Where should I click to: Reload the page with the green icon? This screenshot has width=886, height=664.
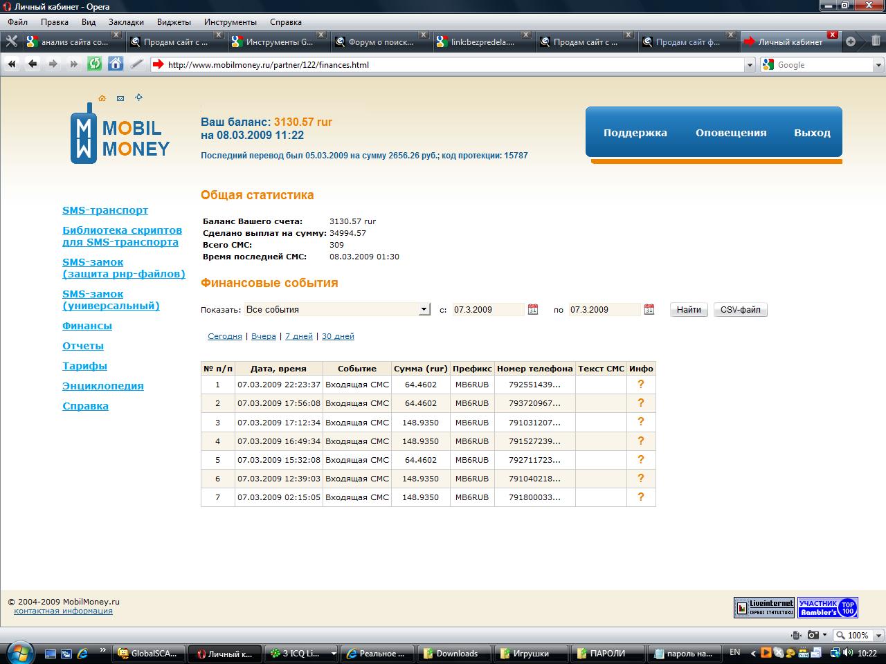[x=94, y=64]
